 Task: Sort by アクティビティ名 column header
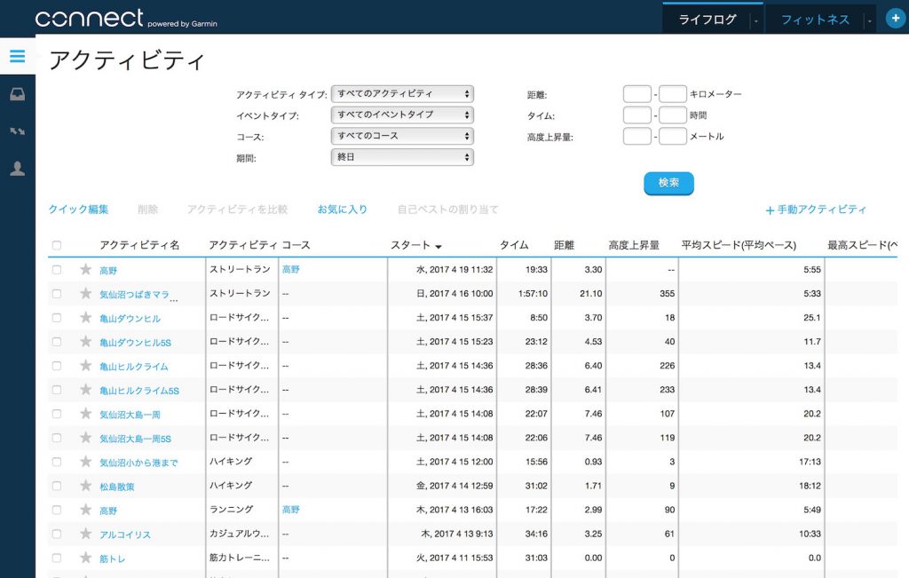pyautogui.click(x=139, y=245)
